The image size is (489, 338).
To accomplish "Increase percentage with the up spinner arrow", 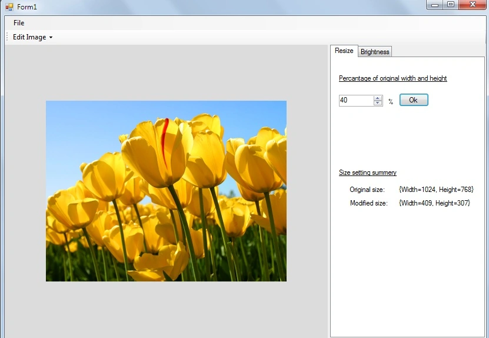I will pos(378,98).
